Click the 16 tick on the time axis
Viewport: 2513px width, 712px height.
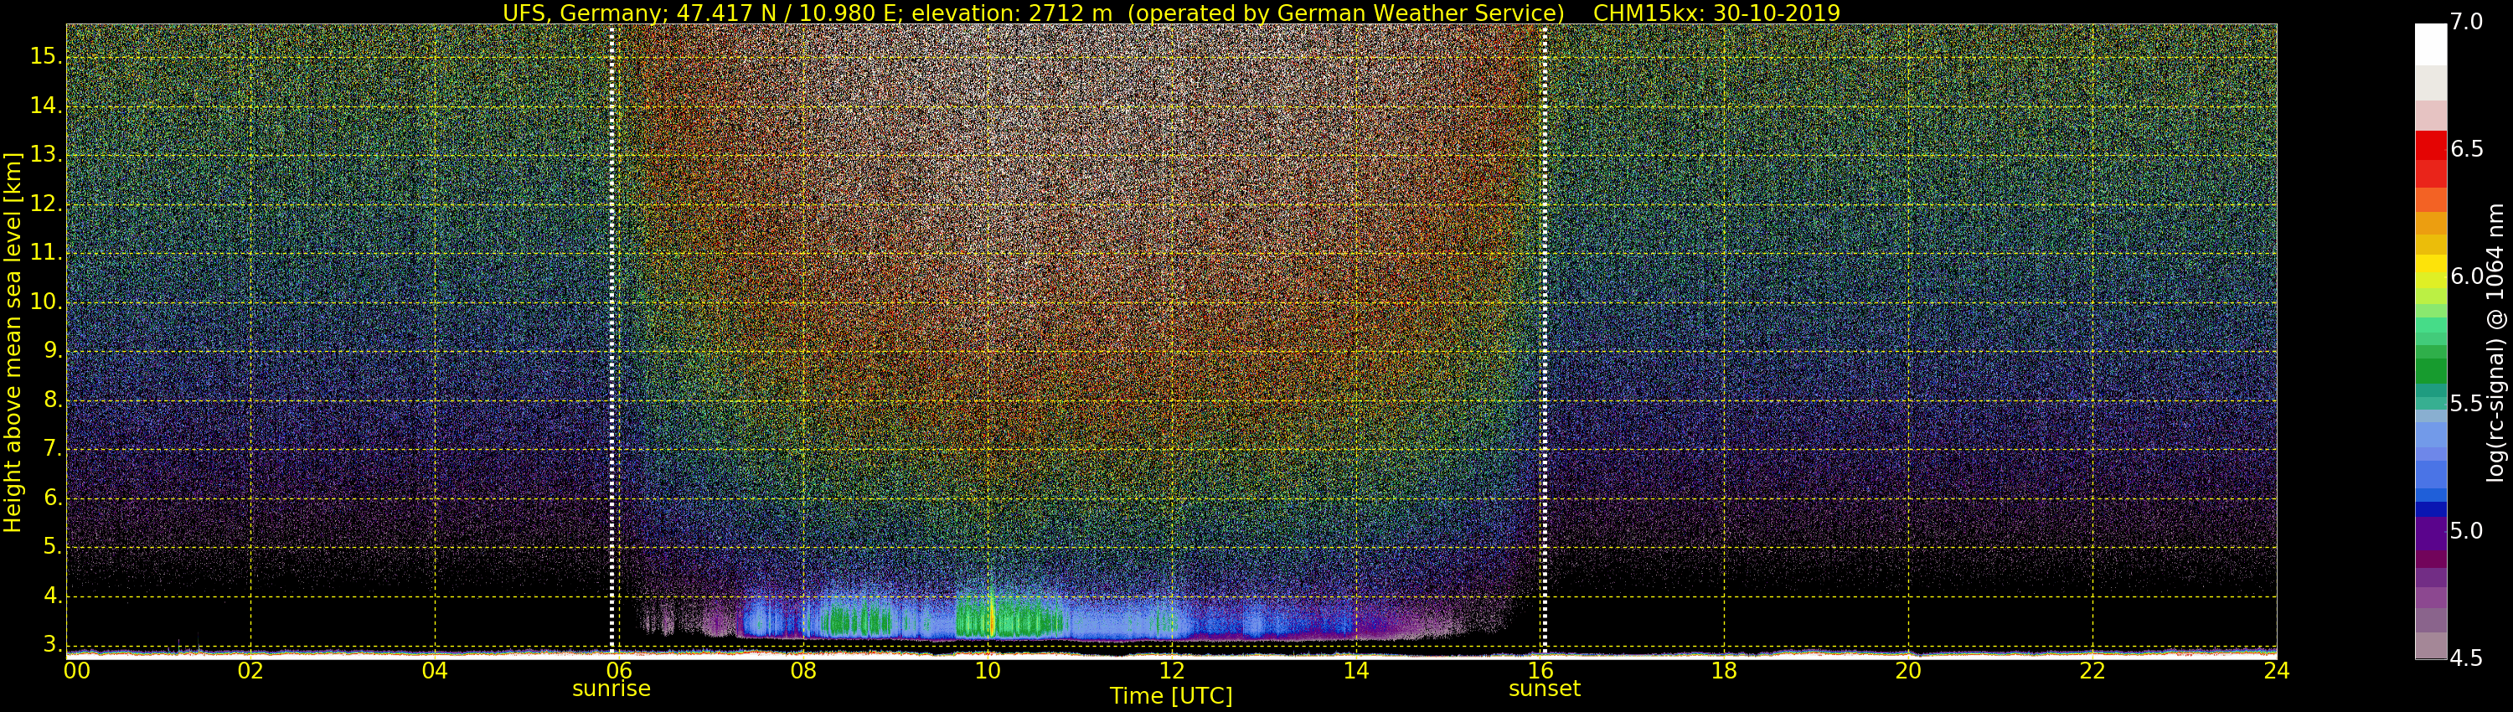point(1540,671)
